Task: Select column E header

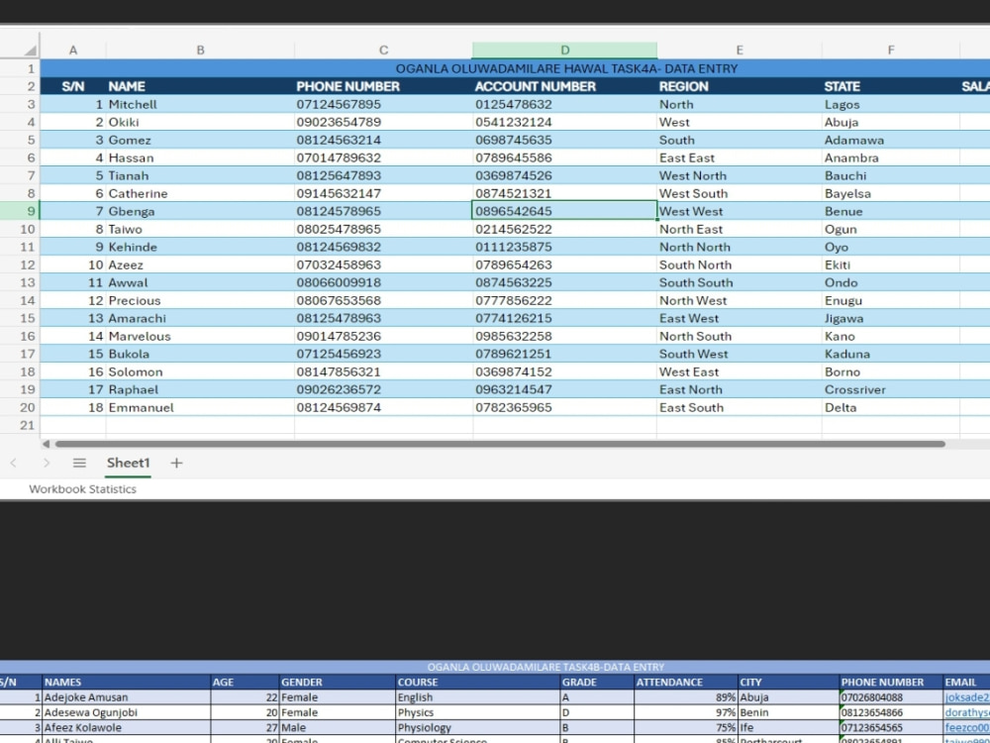Action: coord(740,51)
